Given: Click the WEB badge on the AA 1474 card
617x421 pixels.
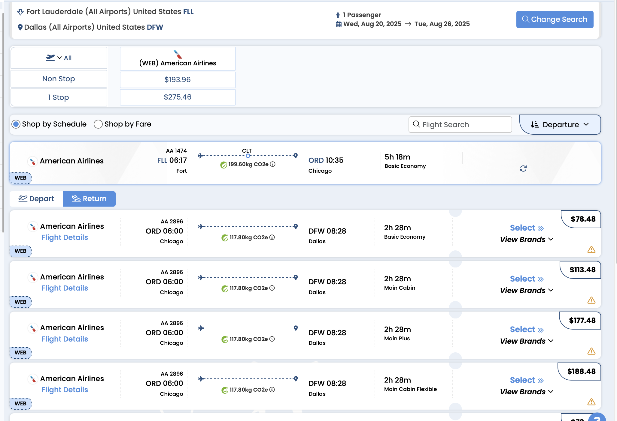Looking at the screenshot, I should point(20,178).
